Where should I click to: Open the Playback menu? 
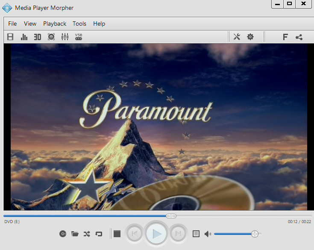click(x=55, y=24)
